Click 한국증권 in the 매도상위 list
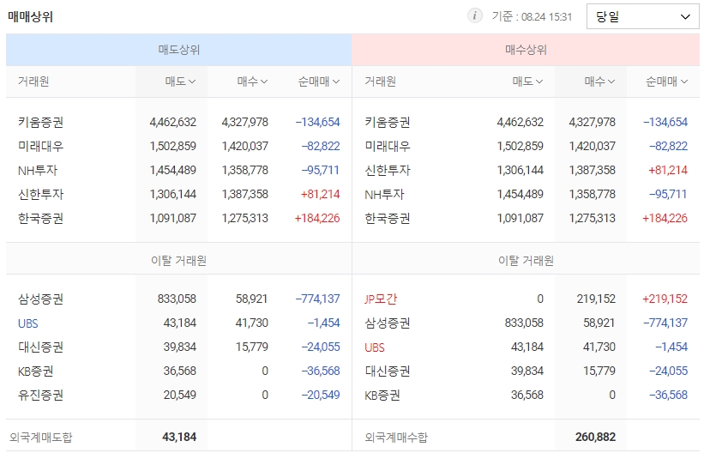 pos(41,218)
